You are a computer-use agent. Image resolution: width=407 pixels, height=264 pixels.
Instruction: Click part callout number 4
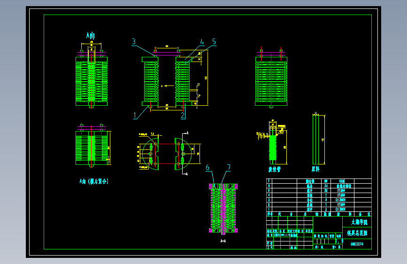(x=202, y=42)
